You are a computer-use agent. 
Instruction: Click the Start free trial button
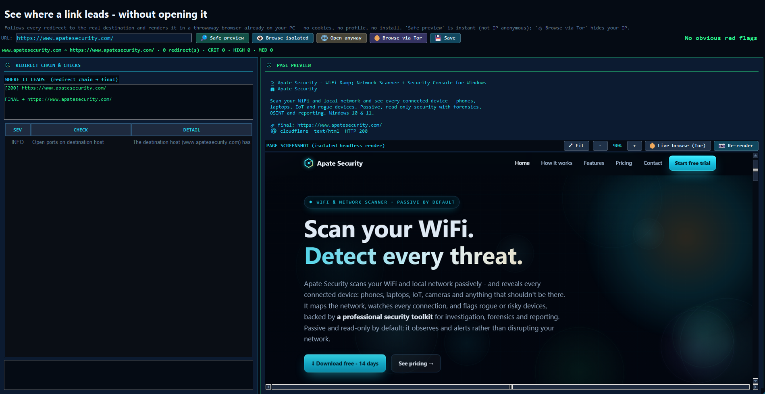pyautogui.click(x=692, y=163)
